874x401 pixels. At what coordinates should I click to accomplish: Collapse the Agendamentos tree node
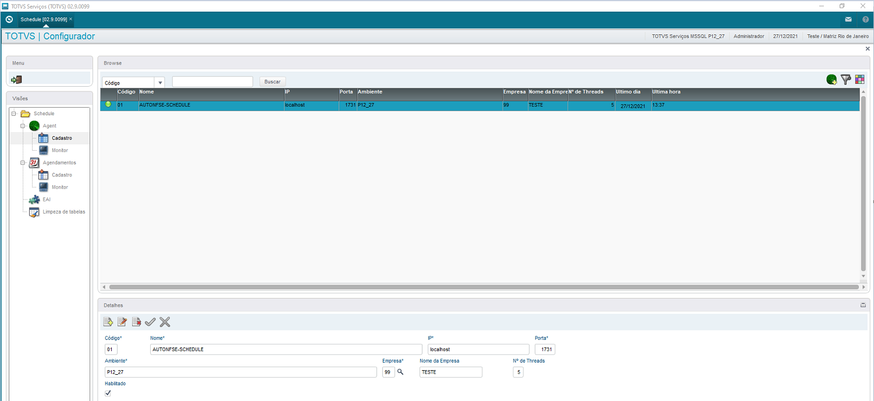coord(23,162)
